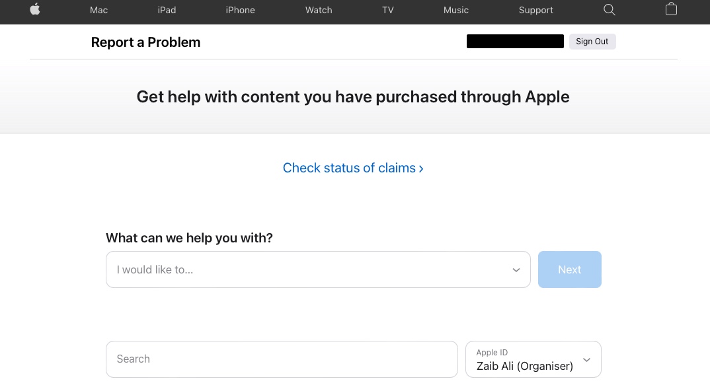Screen dimensions: 710x391
Task: Choose TV in the top navigation
Action: (387, 10)
